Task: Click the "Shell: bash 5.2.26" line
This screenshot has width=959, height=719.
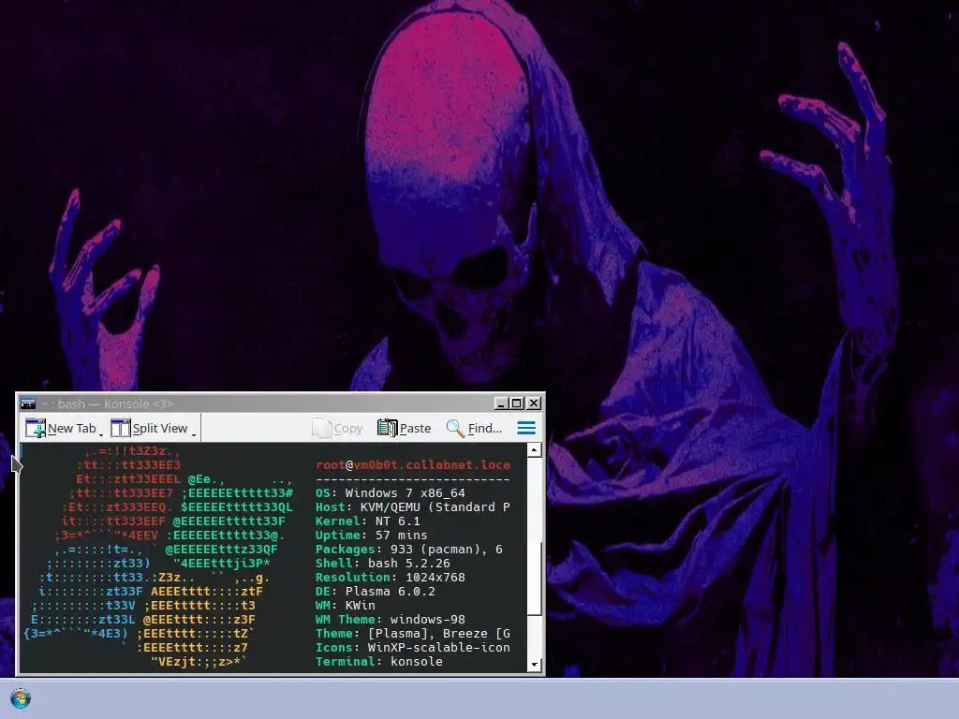Action: click(383, 563)
